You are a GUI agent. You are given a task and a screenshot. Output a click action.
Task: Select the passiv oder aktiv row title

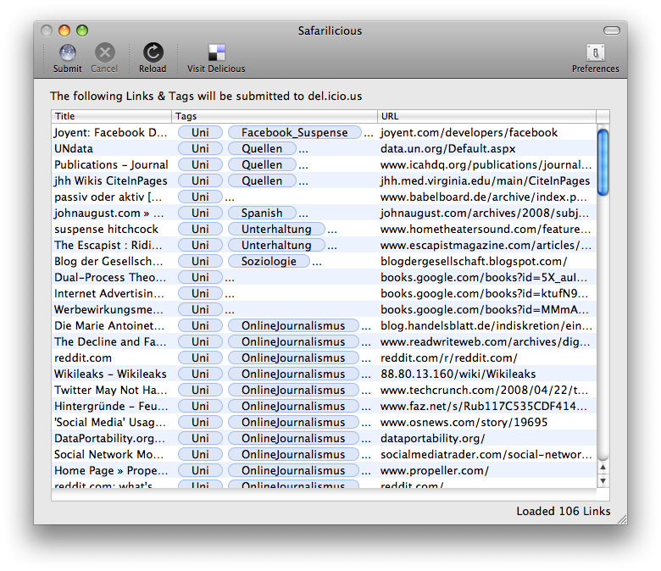[x=108, y=197]
